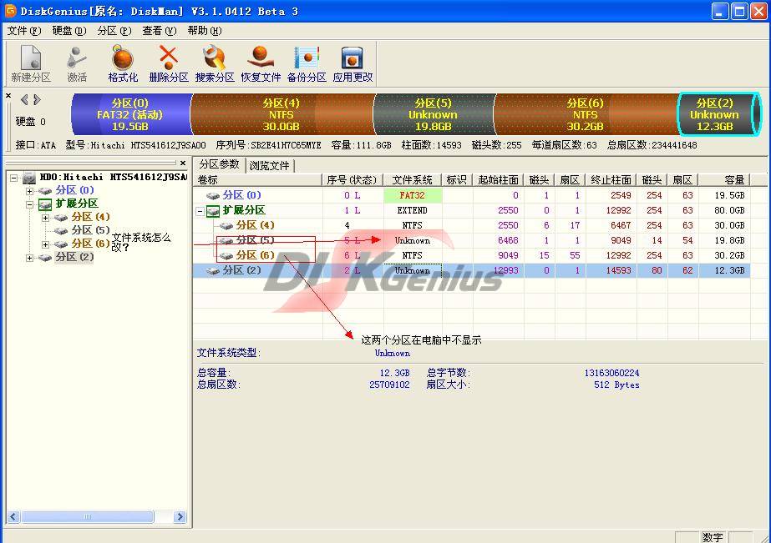Image resolution: width=771 pixels, height=543 pixels.
Task: Click the 起始柱面 column header
Action: (498, 180)
